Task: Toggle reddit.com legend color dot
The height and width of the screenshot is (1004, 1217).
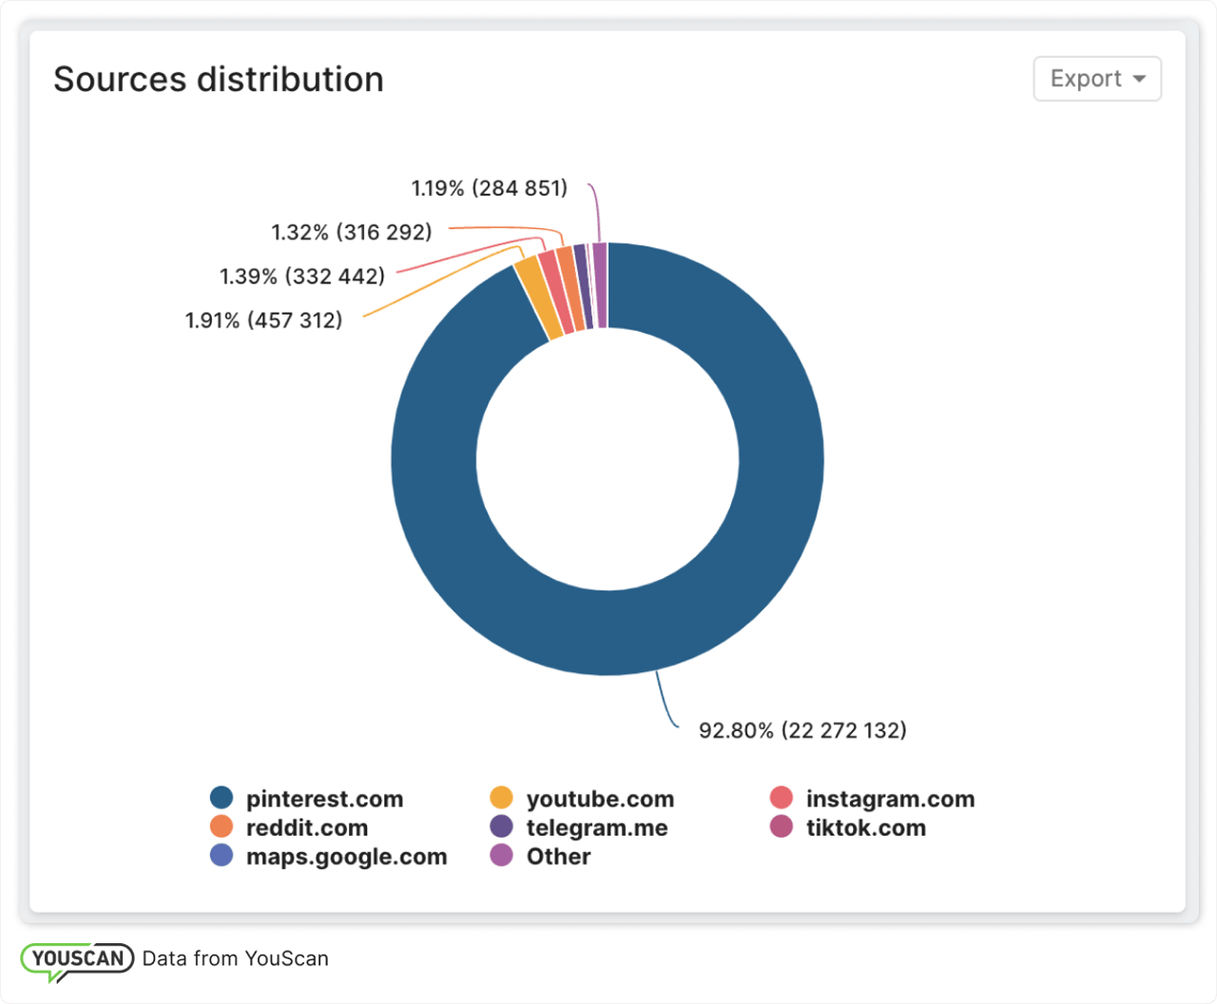Action: coord(222,826)
